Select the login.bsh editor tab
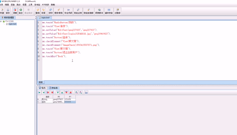This screenshot has height=135, width=237. (x=44, y=18)
